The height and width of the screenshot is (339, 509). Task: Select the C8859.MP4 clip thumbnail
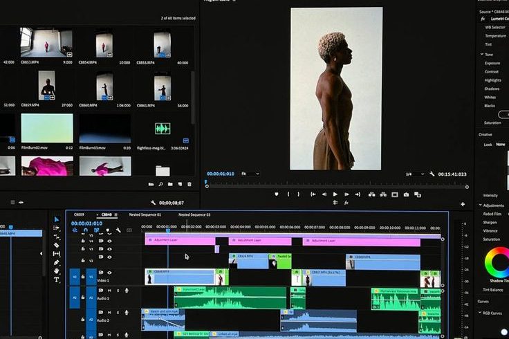(47, 85)
